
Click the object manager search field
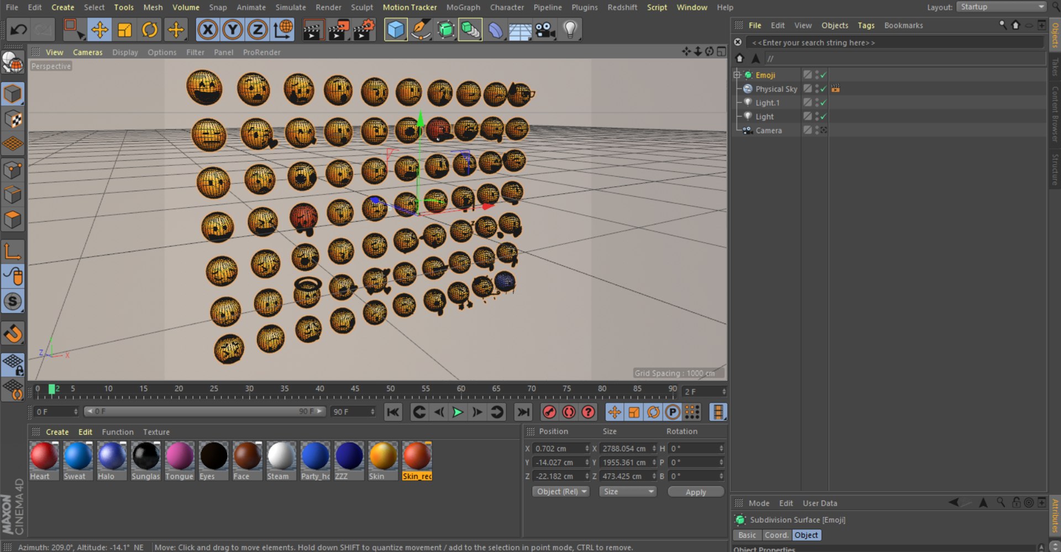tap(895, 43)
